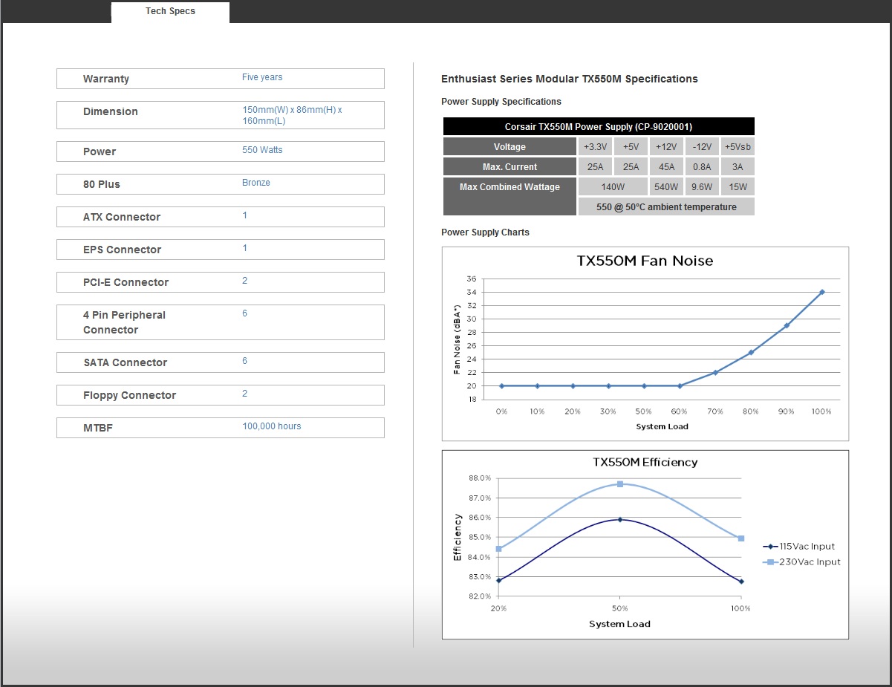Click the "550 @ 50°C ambient temperature" cell
The width and height of the screenshot is (892, 687).
[666, 207]
